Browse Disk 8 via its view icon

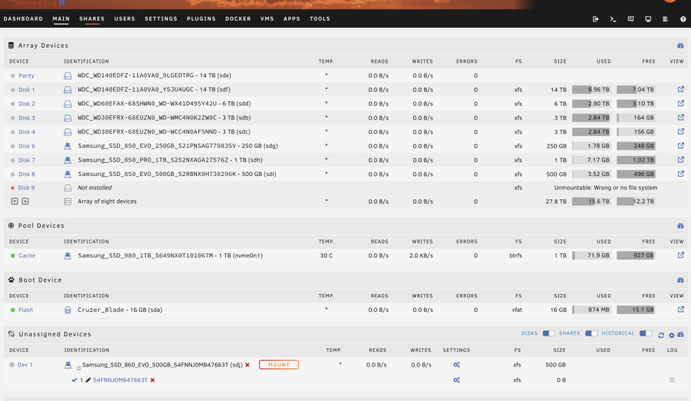tap(681, 174)
